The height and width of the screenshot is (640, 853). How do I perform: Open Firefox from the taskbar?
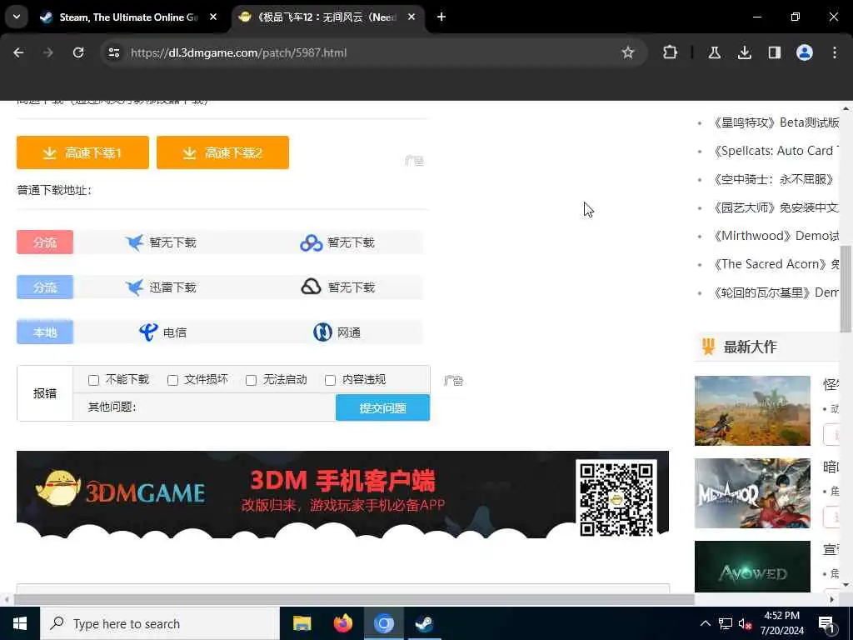(x=342, y=623)
